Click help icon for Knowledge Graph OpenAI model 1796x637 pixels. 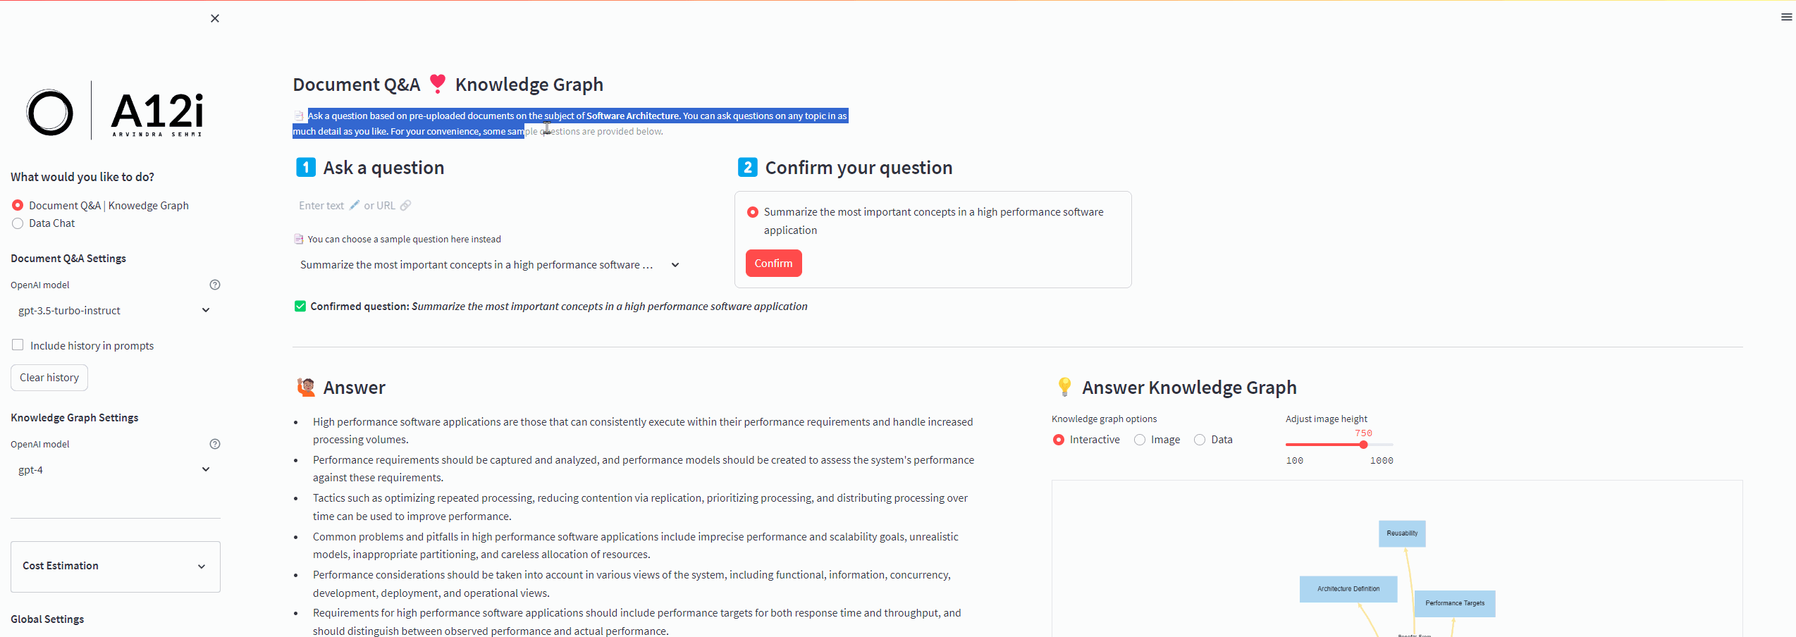tap(215, 444)
